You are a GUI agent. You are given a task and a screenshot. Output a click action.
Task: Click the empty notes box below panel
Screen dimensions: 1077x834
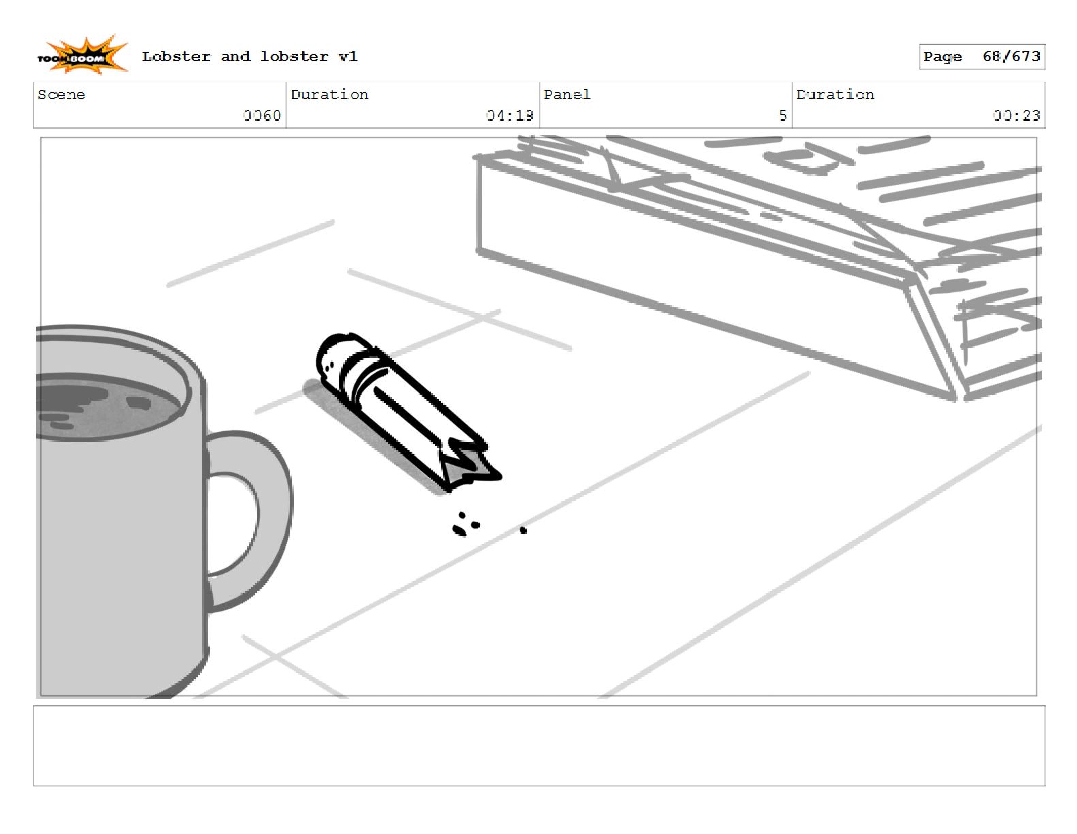point(539,746)
